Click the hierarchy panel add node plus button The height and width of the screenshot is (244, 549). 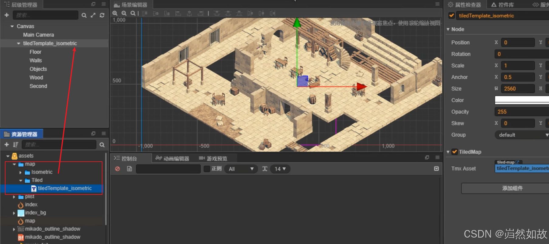[6, 15]
